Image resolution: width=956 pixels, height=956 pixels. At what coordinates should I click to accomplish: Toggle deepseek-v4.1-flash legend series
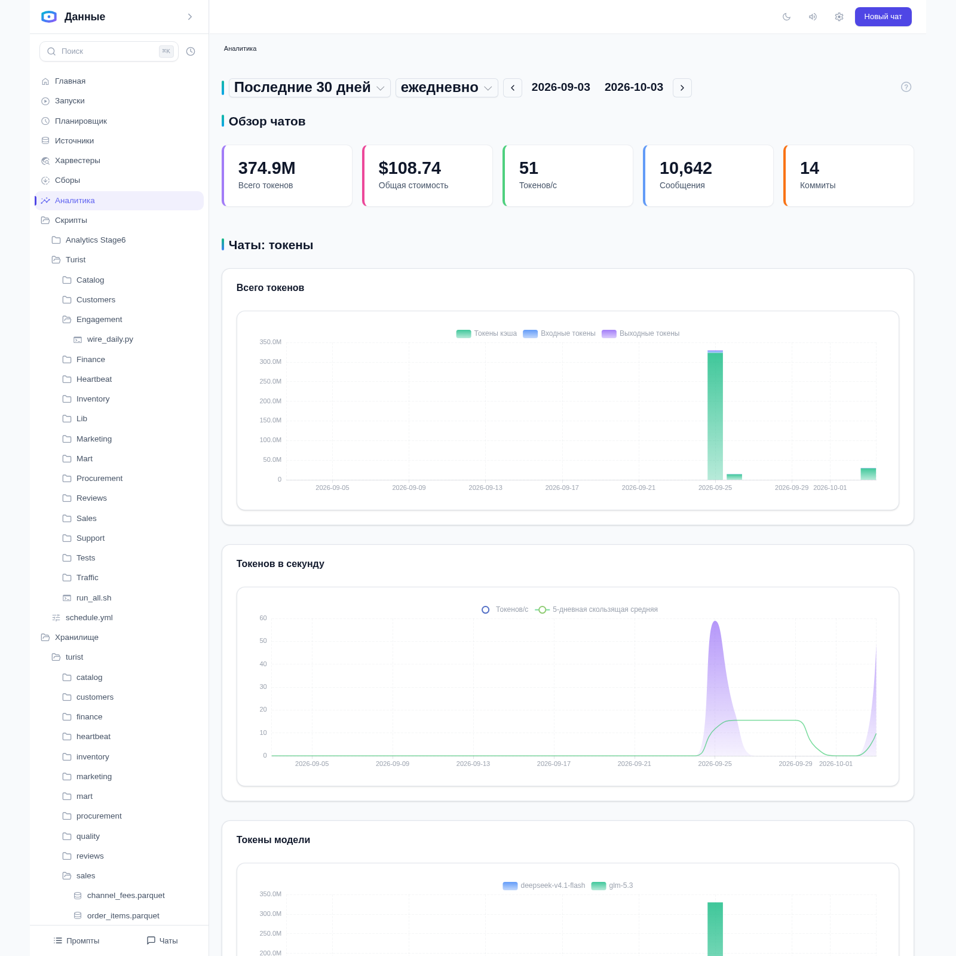click(x=544, y=886)
